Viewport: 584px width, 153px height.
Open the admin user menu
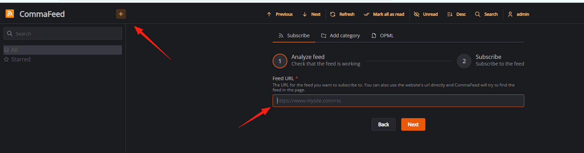[x=519, y=14]
